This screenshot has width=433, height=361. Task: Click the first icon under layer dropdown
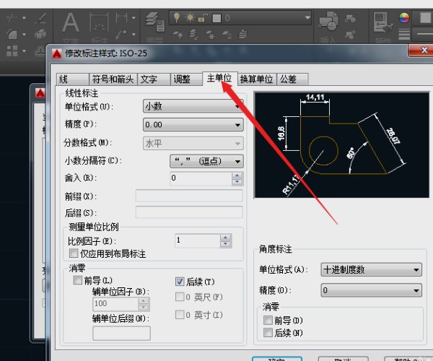tap(178, 35)
